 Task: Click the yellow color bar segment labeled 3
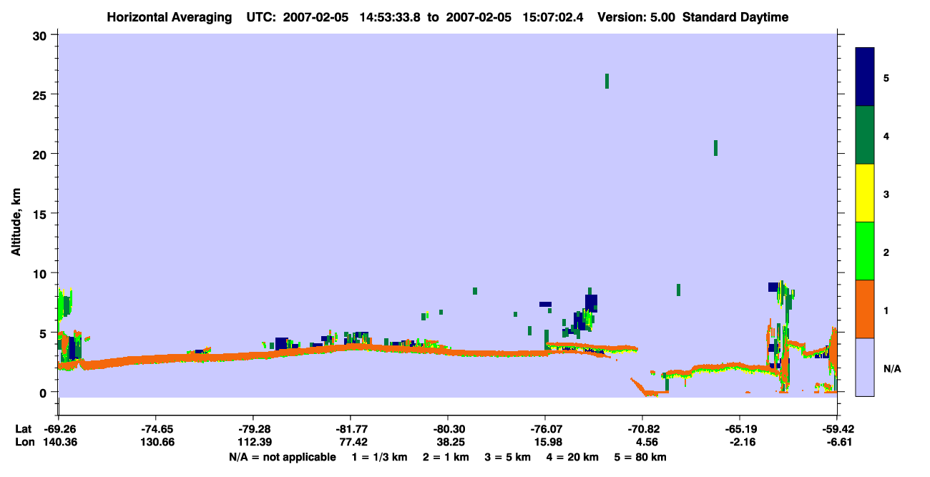coord(865,193)
